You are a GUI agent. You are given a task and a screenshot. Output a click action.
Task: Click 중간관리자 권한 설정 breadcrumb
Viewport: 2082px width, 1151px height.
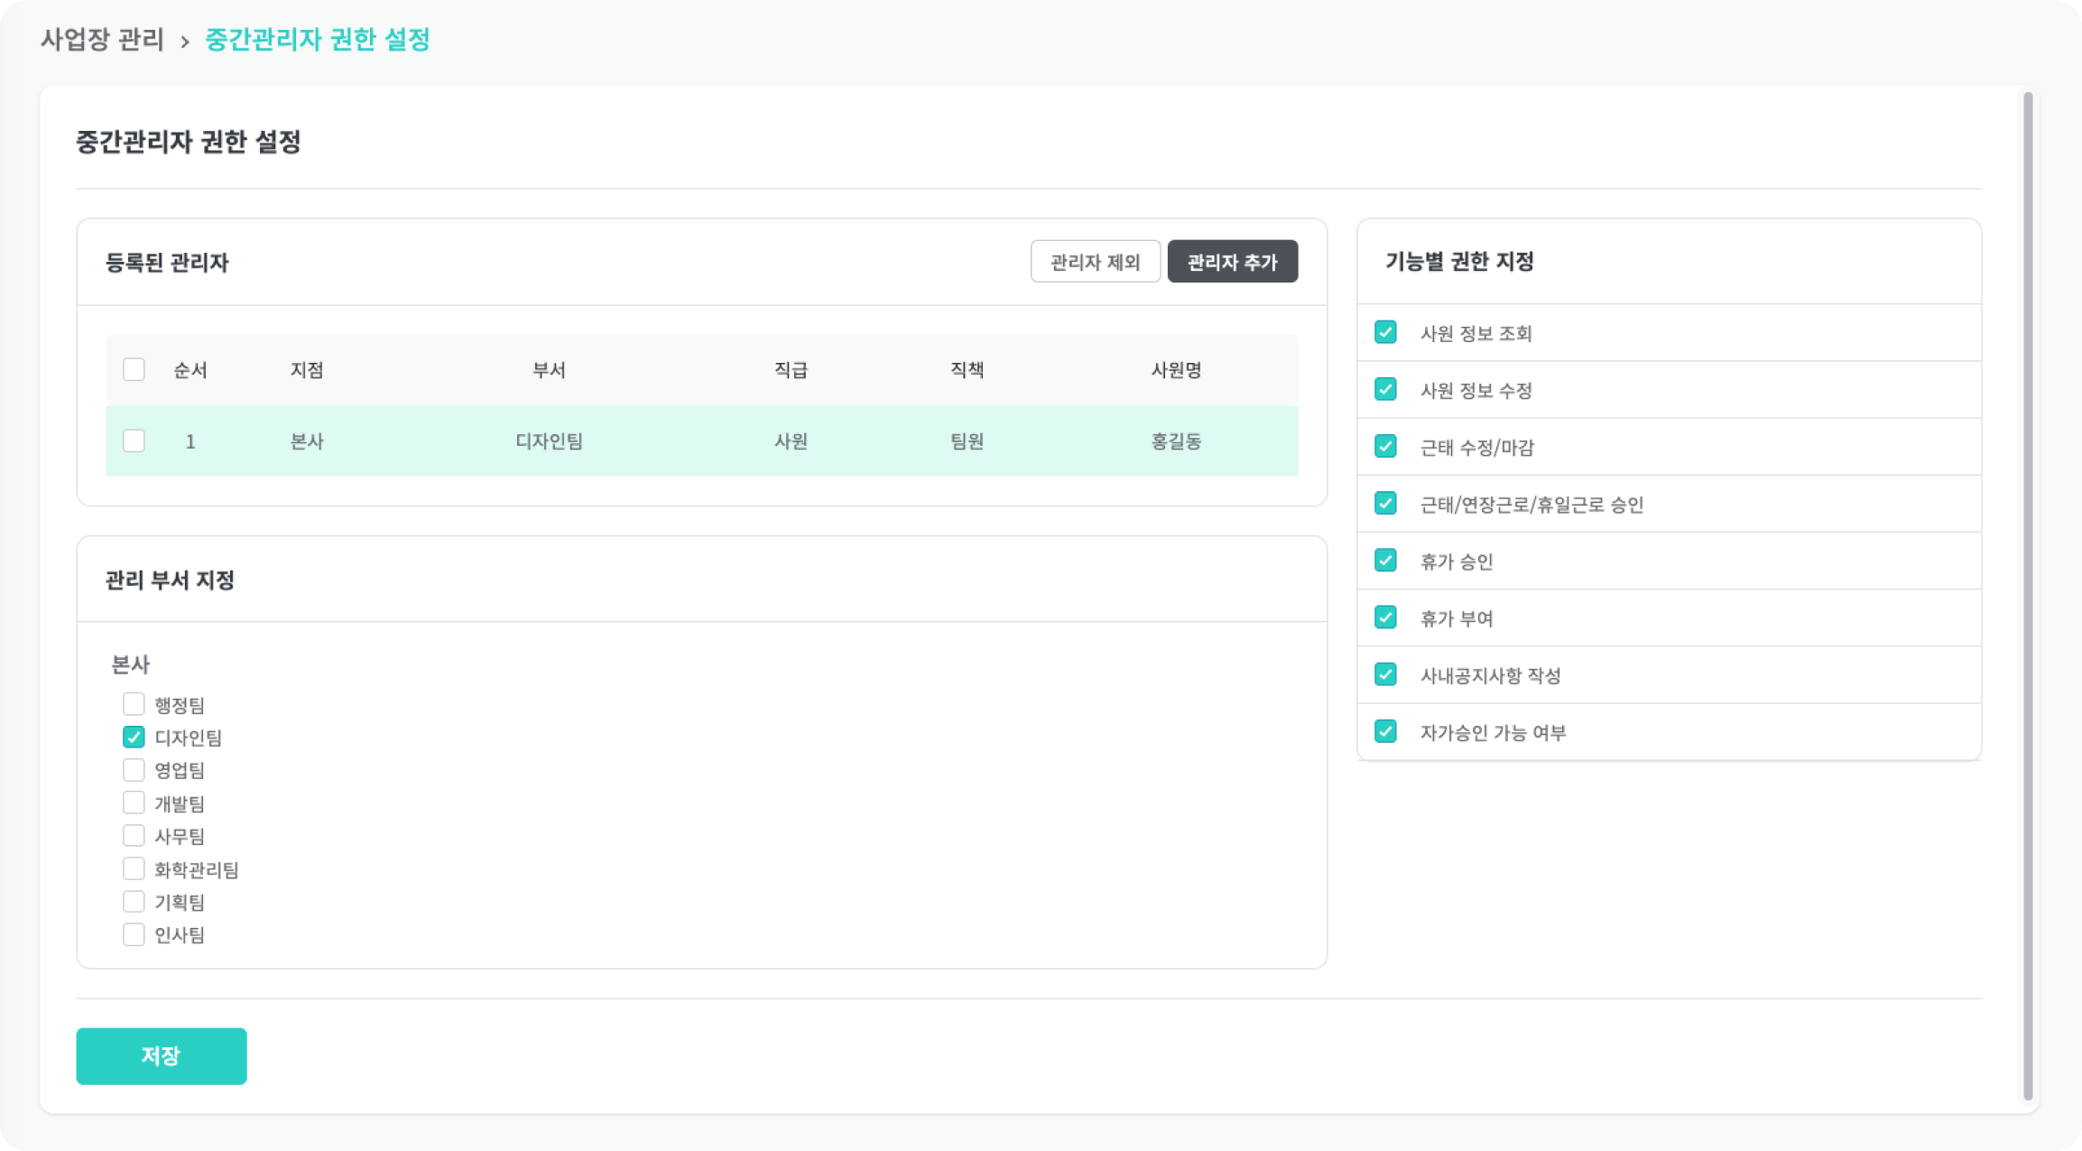pos(318,40)
